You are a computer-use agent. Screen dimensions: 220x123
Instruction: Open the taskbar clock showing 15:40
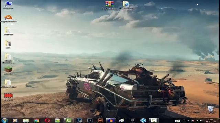click(x=210, y=121)
